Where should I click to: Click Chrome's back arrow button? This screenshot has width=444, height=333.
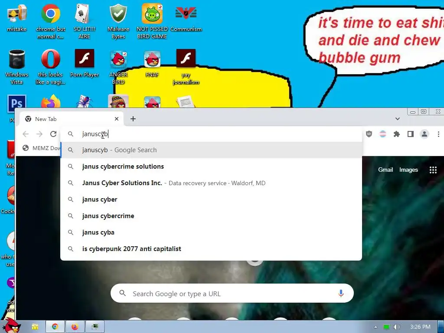click(x=26, y=134)
